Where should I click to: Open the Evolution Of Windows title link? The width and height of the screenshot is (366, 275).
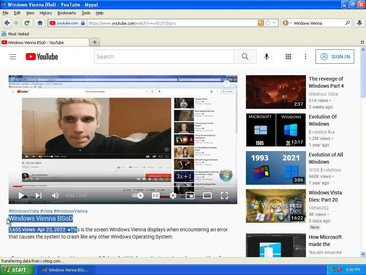pyautogui.click(x=323, y=120)
